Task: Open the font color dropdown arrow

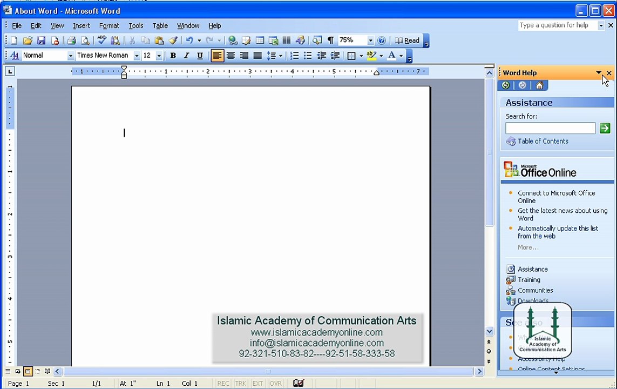Action: pyautogui.click(x=401, y=56)
